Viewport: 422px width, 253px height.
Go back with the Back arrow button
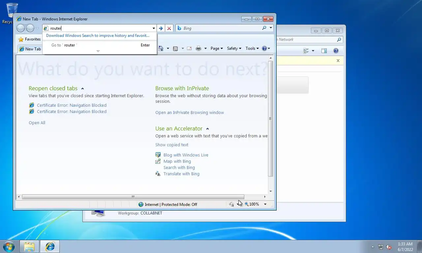point(20,28)
